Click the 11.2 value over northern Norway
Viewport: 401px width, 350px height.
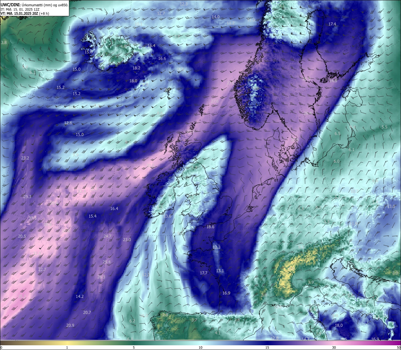point(231,23)
